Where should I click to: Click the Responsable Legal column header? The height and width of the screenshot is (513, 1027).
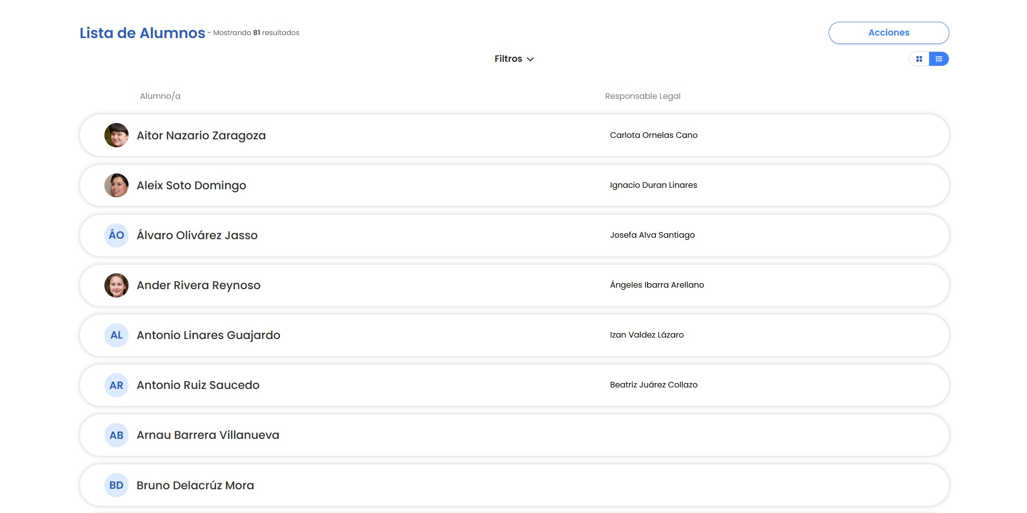click(643, 96)
